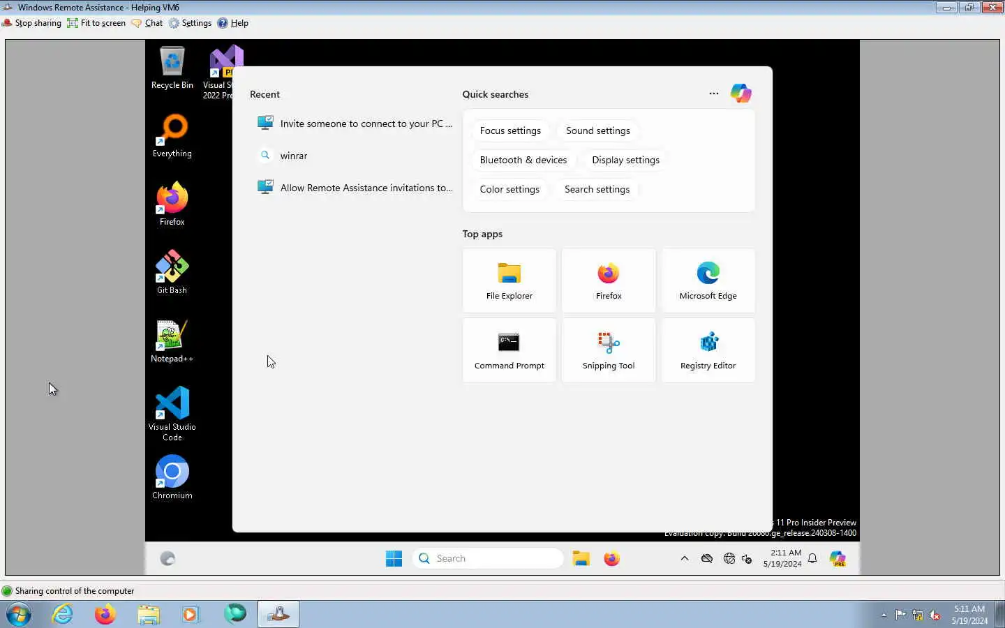Open the Chromium desktop shortcut
The width and height of the screenshot is (1005, 628).
point(172,477)
